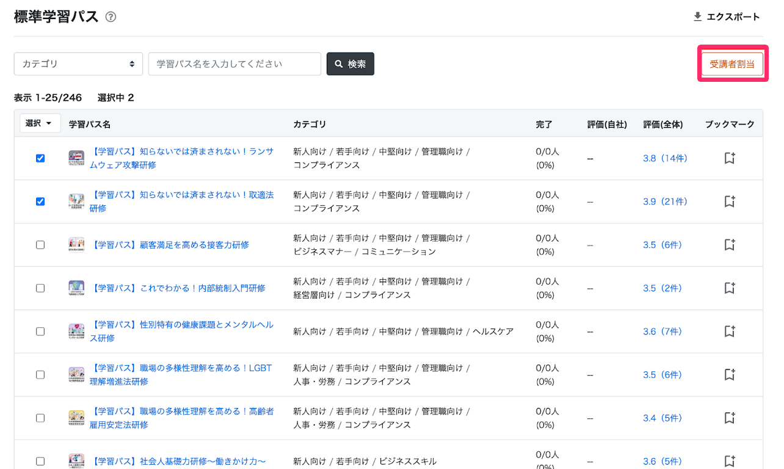The image size is (784, 469).
Task: Open 知らないでは済まされない！ランサムウェア攻撃研修 link
Action: tap(182, 158)
